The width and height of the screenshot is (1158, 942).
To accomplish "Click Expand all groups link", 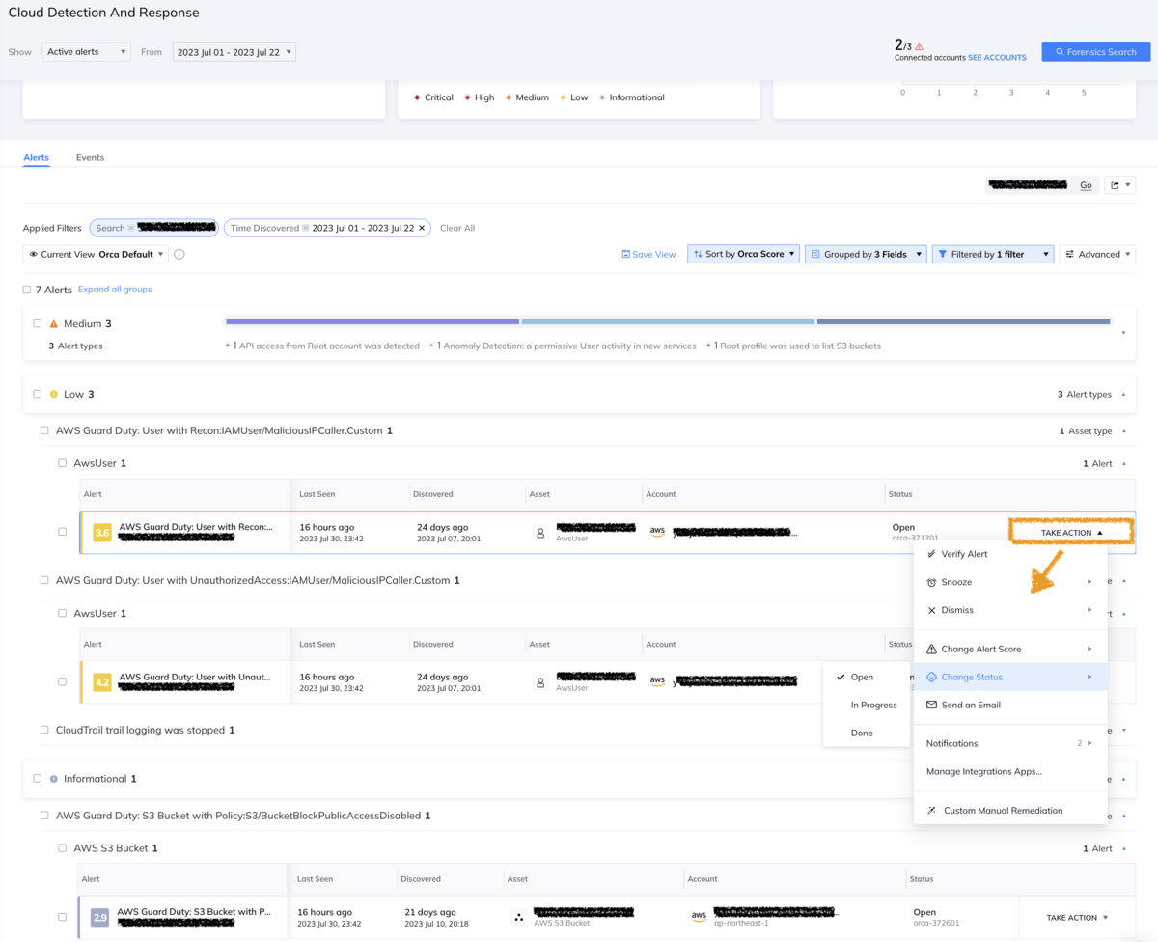I will (115, 290).
